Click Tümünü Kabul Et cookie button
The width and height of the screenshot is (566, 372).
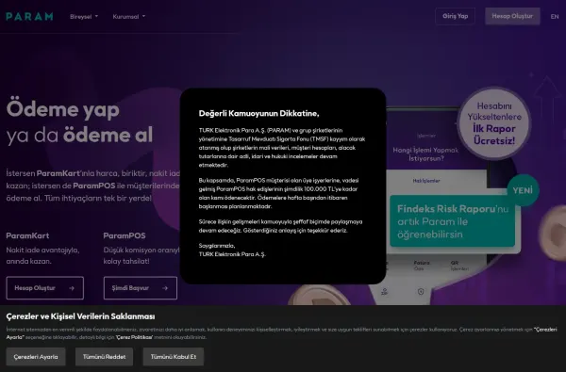coord(174,357)
